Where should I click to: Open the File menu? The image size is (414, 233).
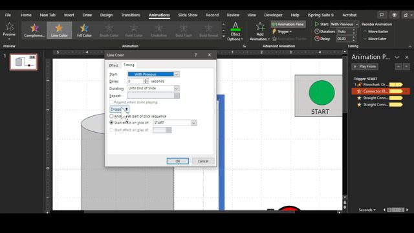point(8,15)
